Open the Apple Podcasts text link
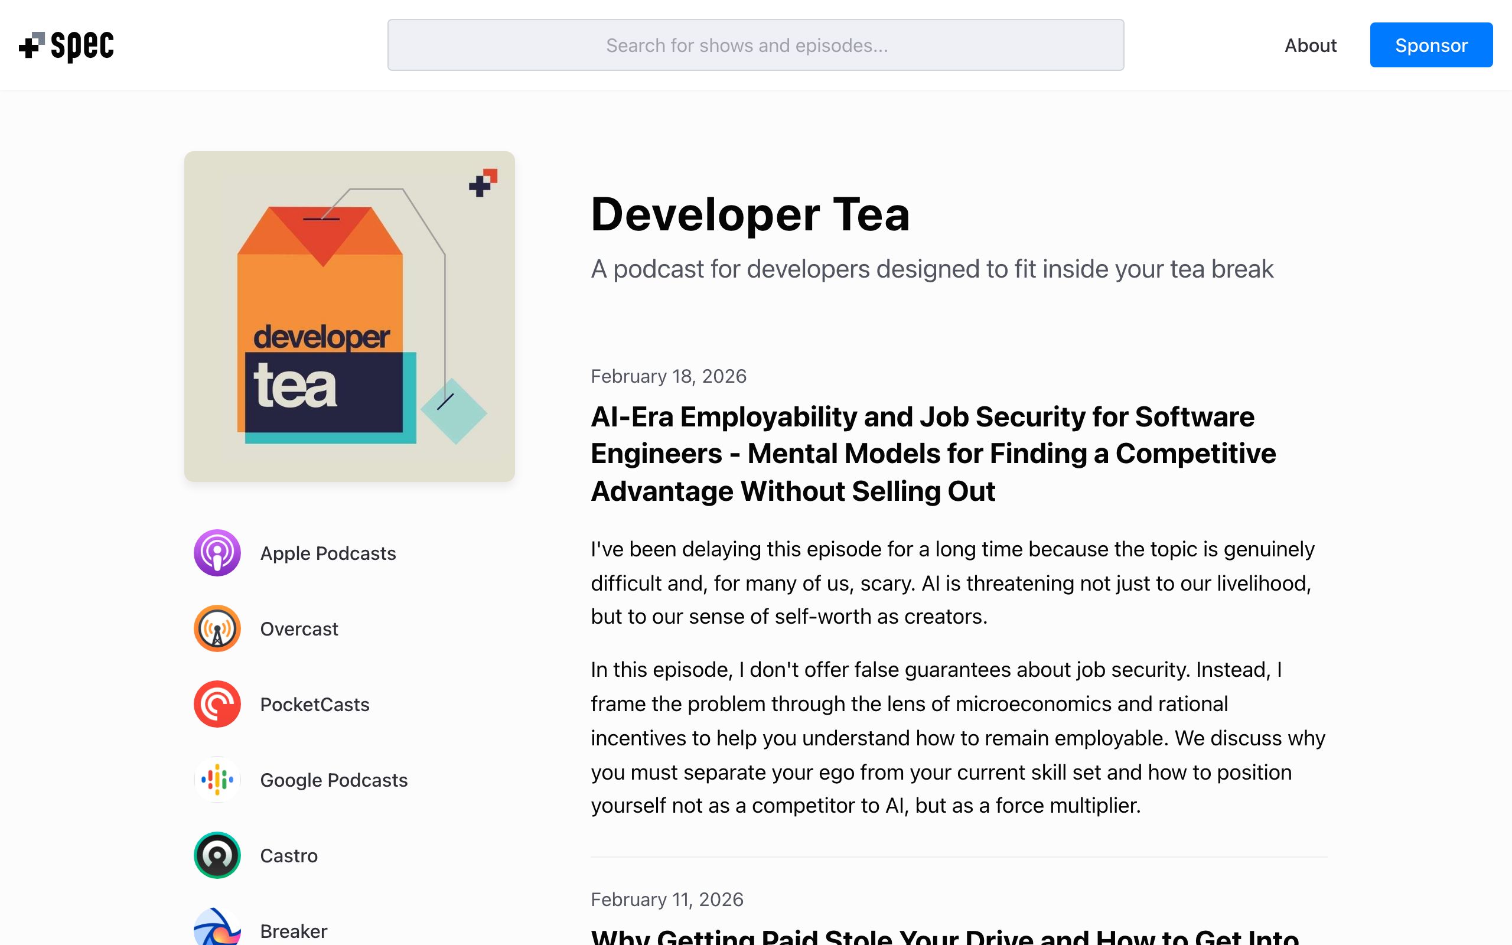This screenshot has width=1512, height=945. point(328,553)
